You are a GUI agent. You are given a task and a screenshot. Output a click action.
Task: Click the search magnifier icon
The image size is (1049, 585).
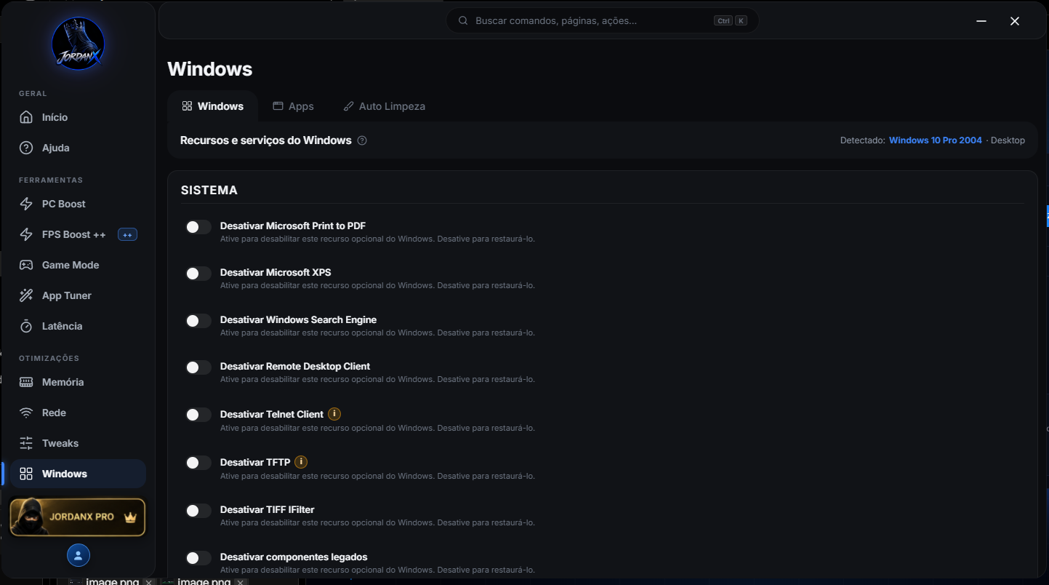click(462, 20)
